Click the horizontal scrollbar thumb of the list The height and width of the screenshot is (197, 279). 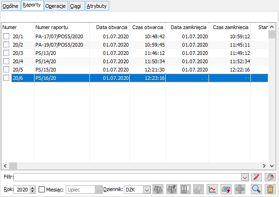[13, 166]
